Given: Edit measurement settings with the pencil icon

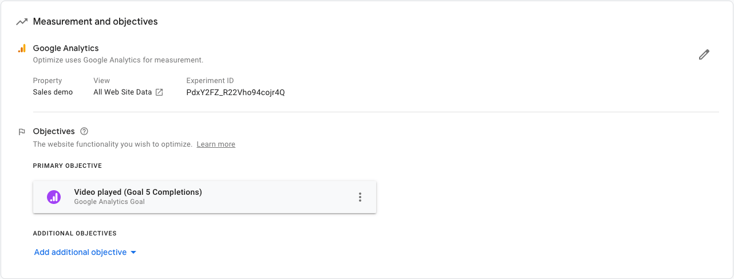Looking at the screenshot, I should [x=704, y=54].
